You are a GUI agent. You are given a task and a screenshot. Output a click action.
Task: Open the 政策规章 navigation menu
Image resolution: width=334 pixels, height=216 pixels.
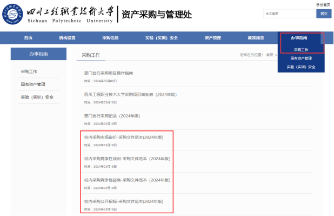(x=256, y=38)
